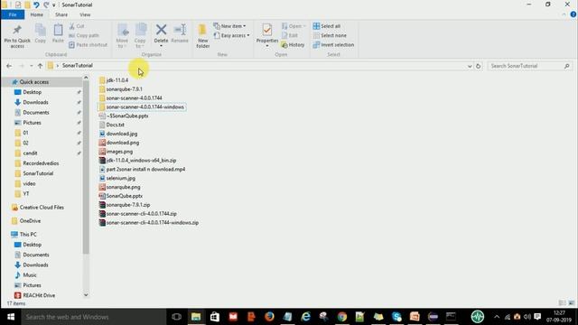Select OneDrive in navigation pane

30,220
